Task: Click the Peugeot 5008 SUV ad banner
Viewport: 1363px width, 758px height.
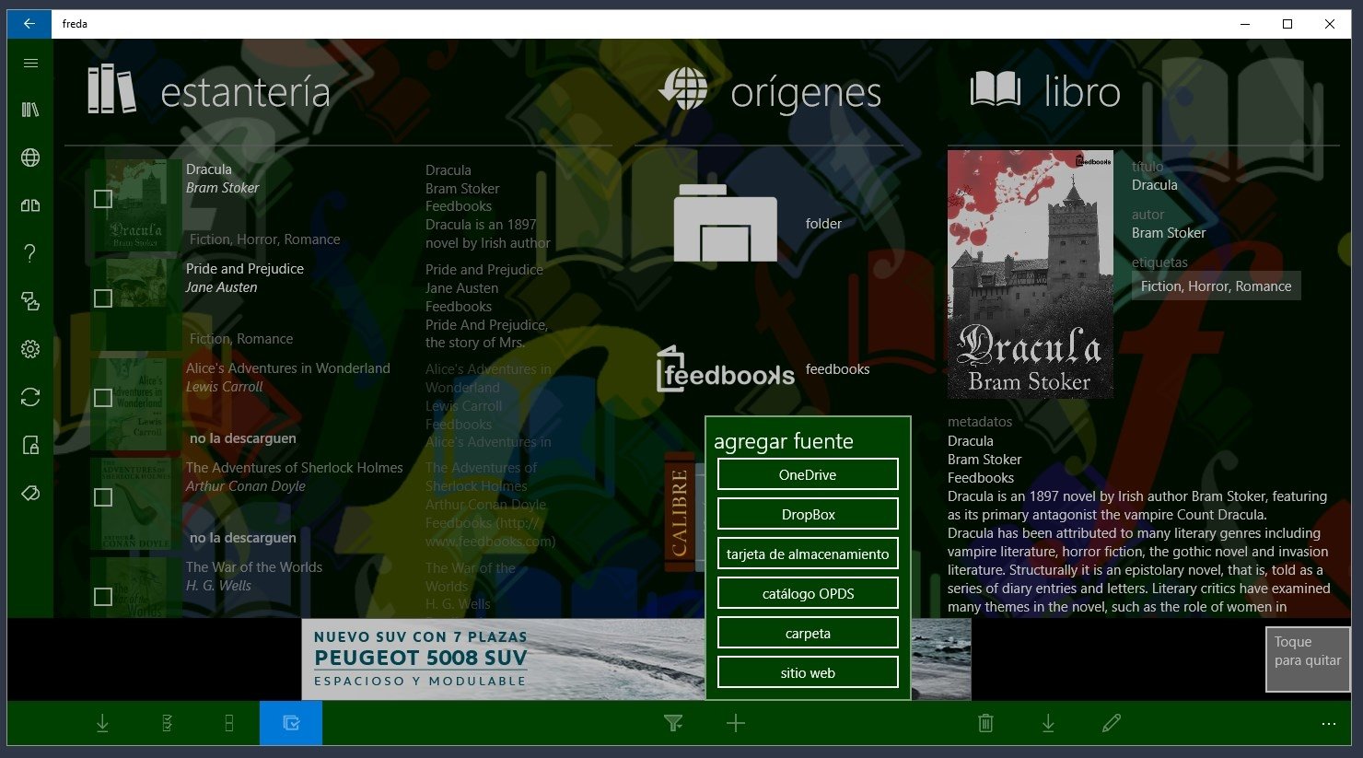Action: point(504,659)
